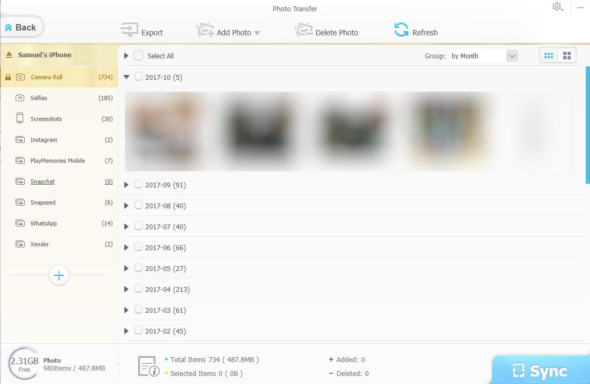The height and width of the screenshot is (384, 590).
Task: Click the Export label
Action: tap(152, 33)
